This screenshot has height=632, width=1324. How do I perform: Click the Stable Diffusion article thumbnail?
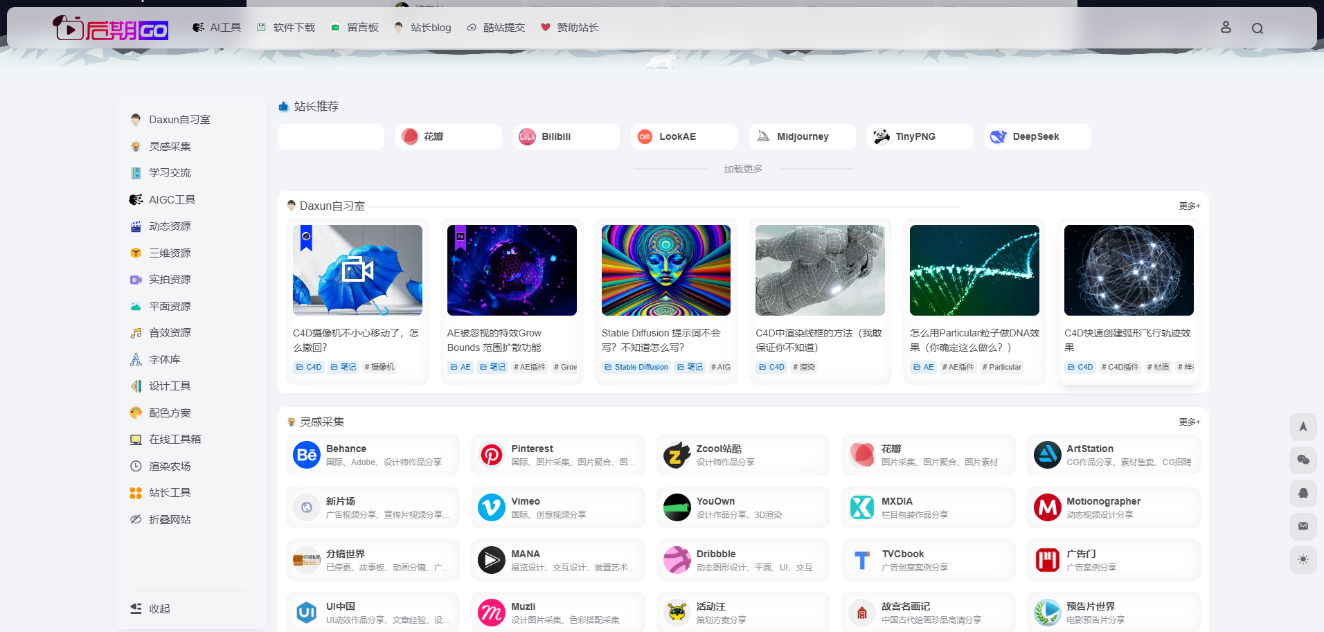[665, 270]
